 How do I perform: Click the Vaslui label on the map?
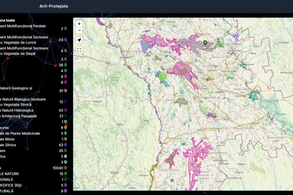tap(120, 124)
